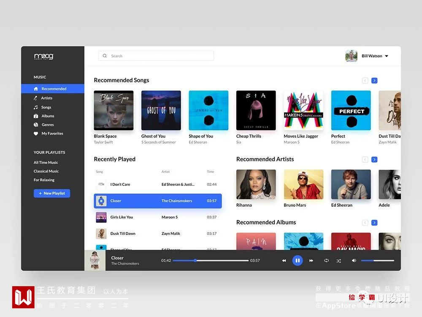Click the New Playlist button

pos(52,193)
